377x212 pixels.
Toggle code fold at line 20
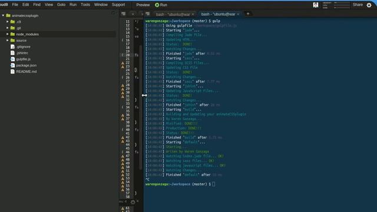coord(123,55)
